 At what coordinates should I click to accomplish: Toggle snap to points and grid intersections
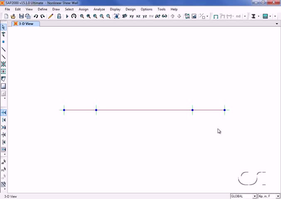point(4,112)
